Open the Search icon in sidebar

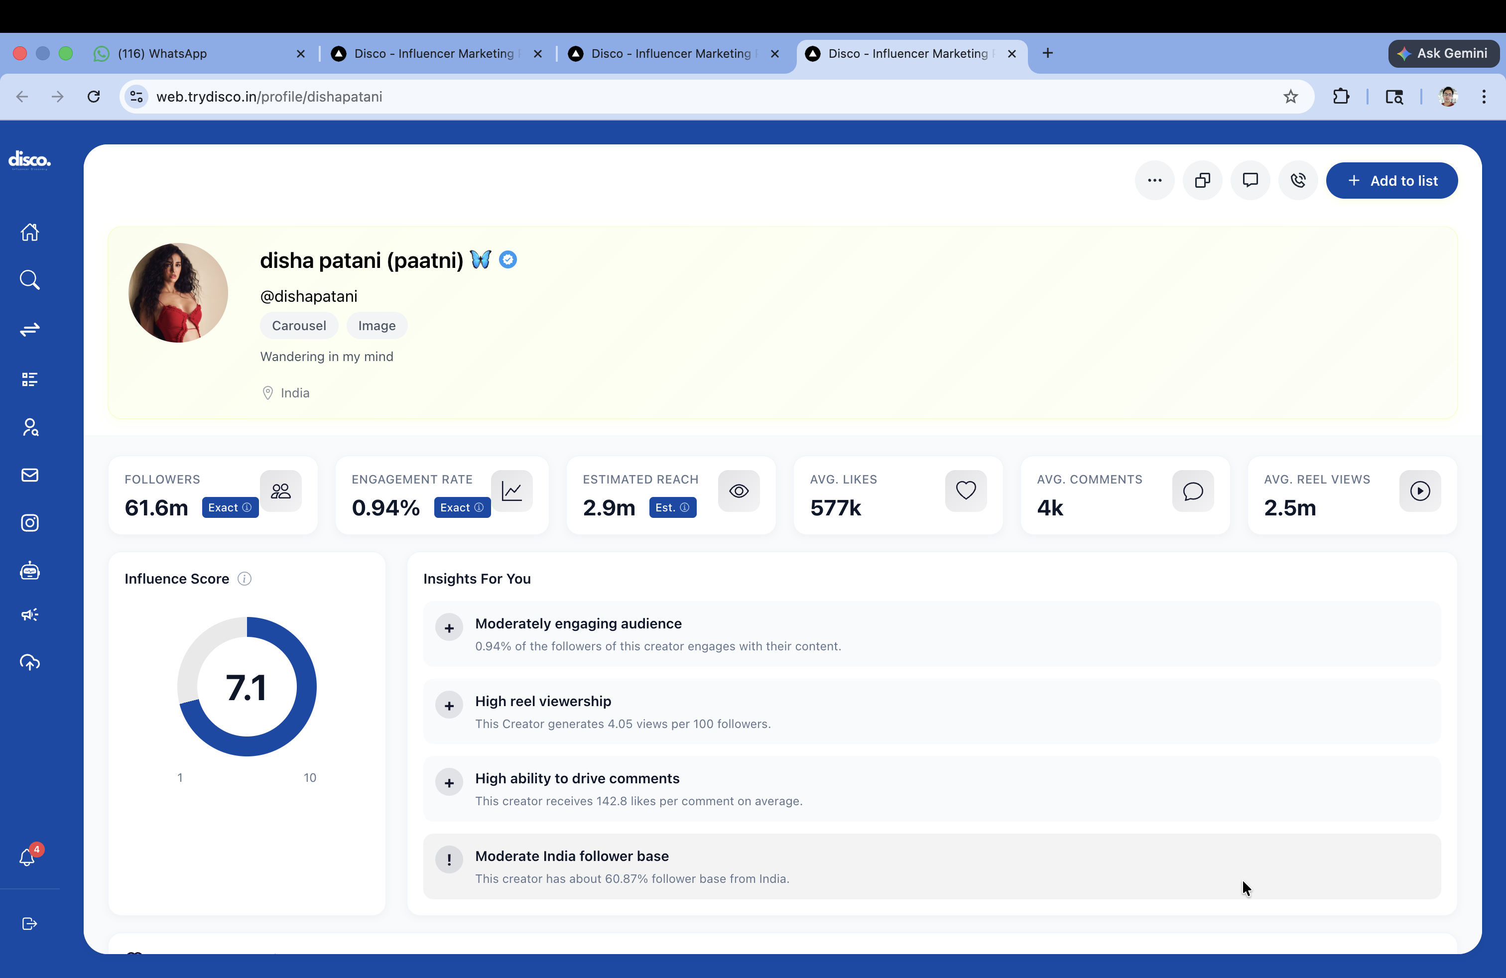30,280
